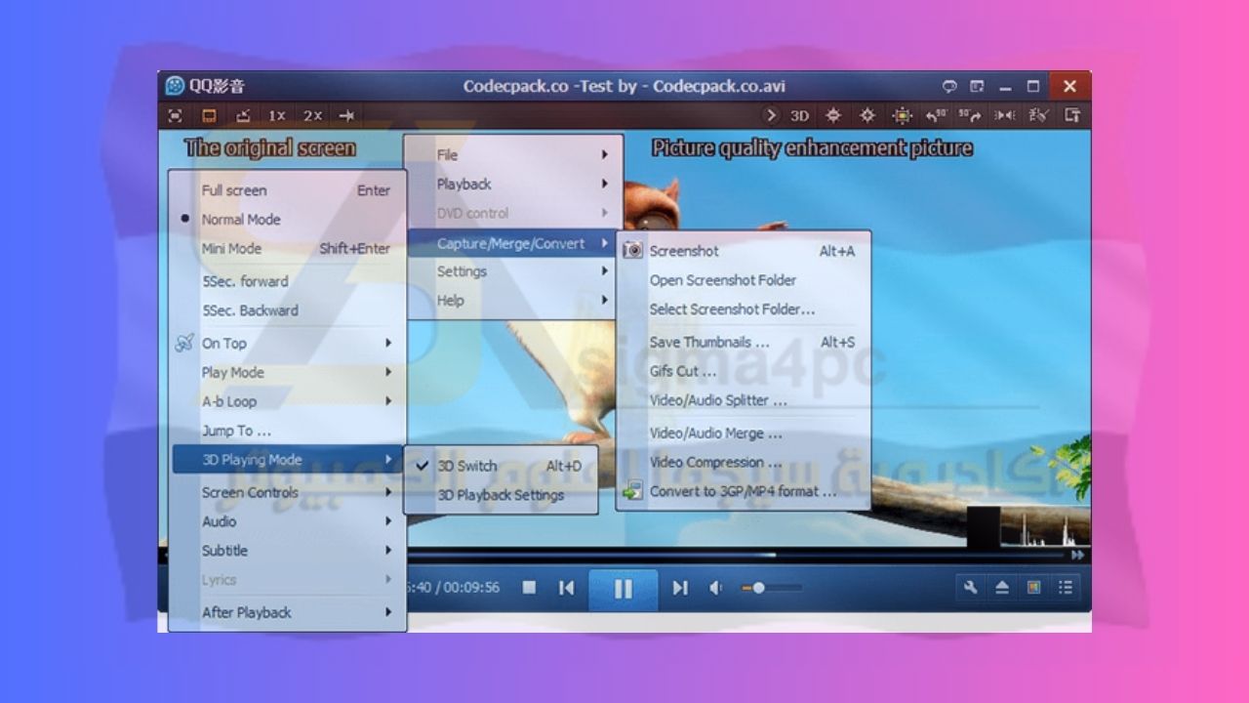The image size is (1249, 703).
Task: Toggle the 3D toolbar button
Action: (x=799, y=115)
